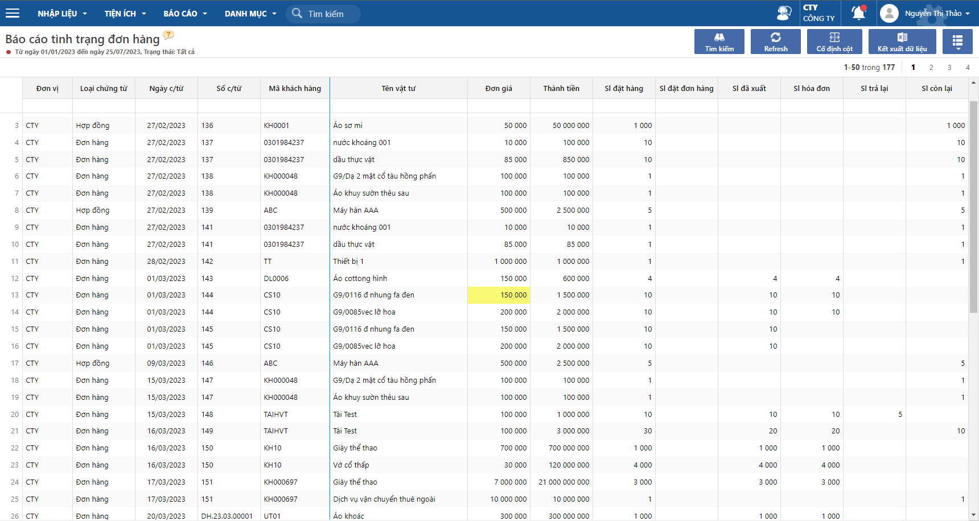Viewport: 979px width, 521px height.
Task: Open the notifications bell
Action: [858, 13]
